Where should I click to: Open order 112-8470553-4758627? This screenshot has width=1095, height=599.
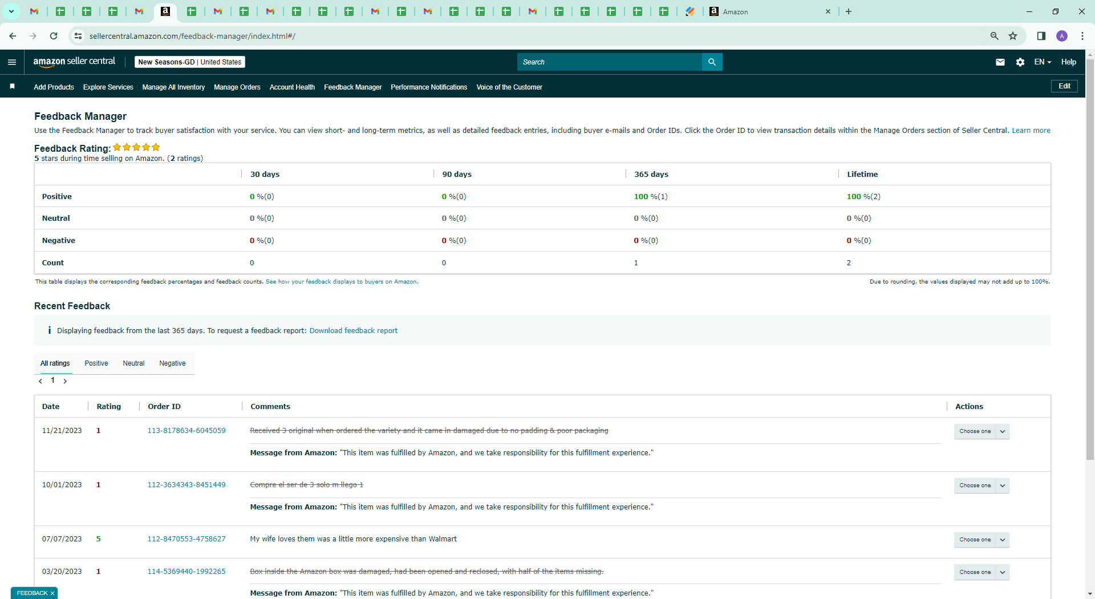(x=186, y=539)
